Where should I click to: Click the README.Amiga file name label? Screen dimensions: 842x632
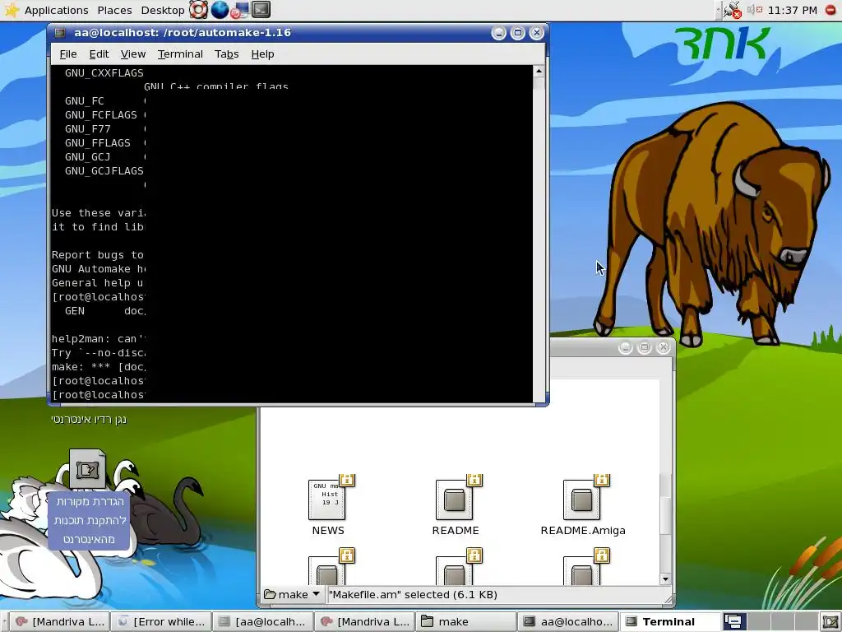coord(583,531)
